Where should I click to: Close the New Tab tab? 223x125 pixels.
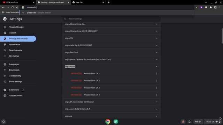[x=103, y=2]
